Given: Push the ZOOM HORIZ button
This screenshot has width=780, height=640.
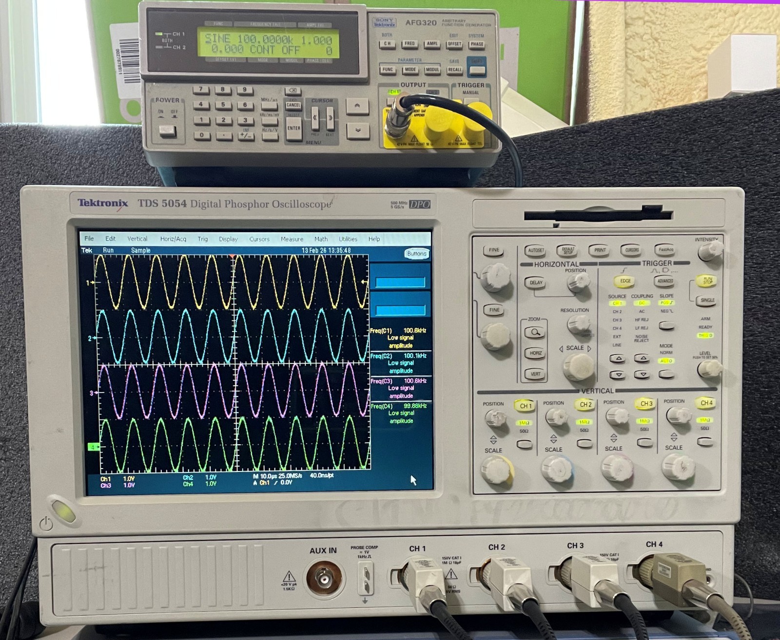Looking at the screenshot, I should pyautogui.click(x=535, y=353).
